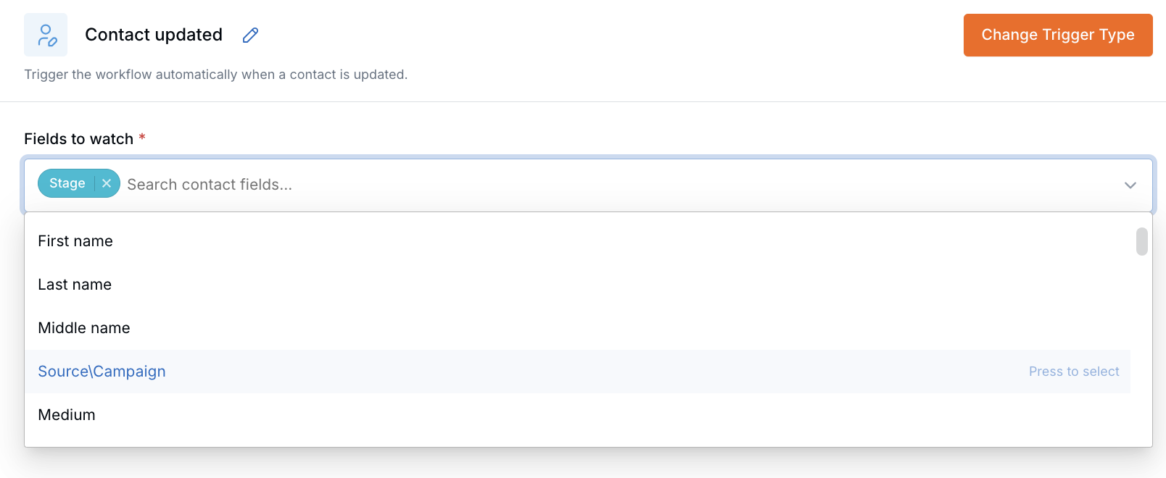The image size is (1166, 478).
Task: Click the Press to select hint
Action: click(x=1074, y=372)
